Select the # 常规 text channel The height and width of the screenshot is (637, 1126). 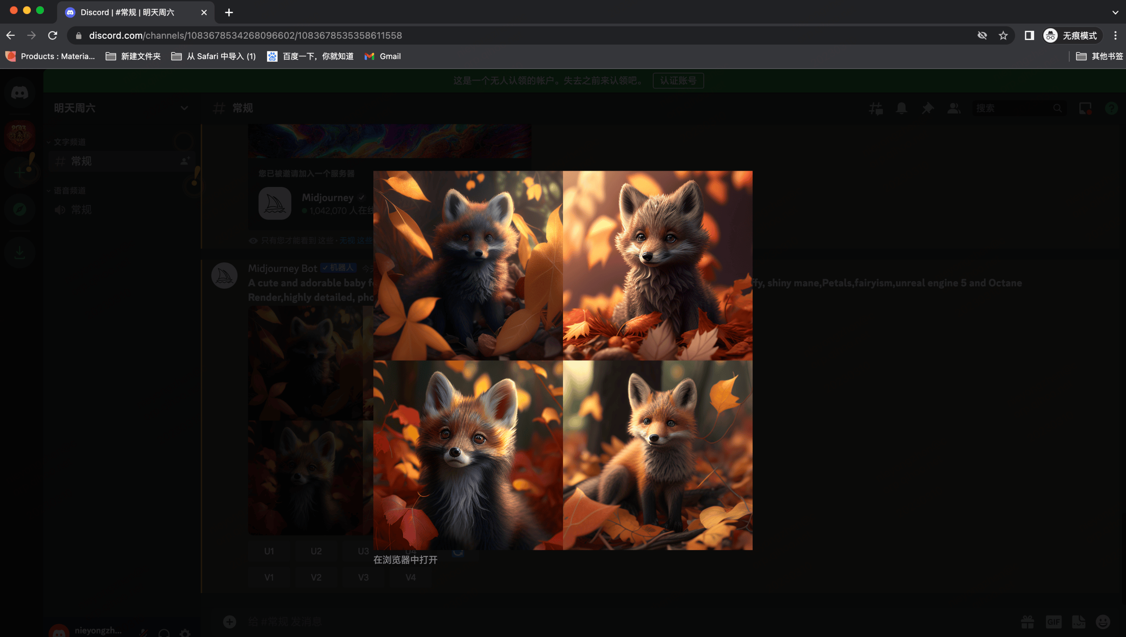(x=121, y=161)
